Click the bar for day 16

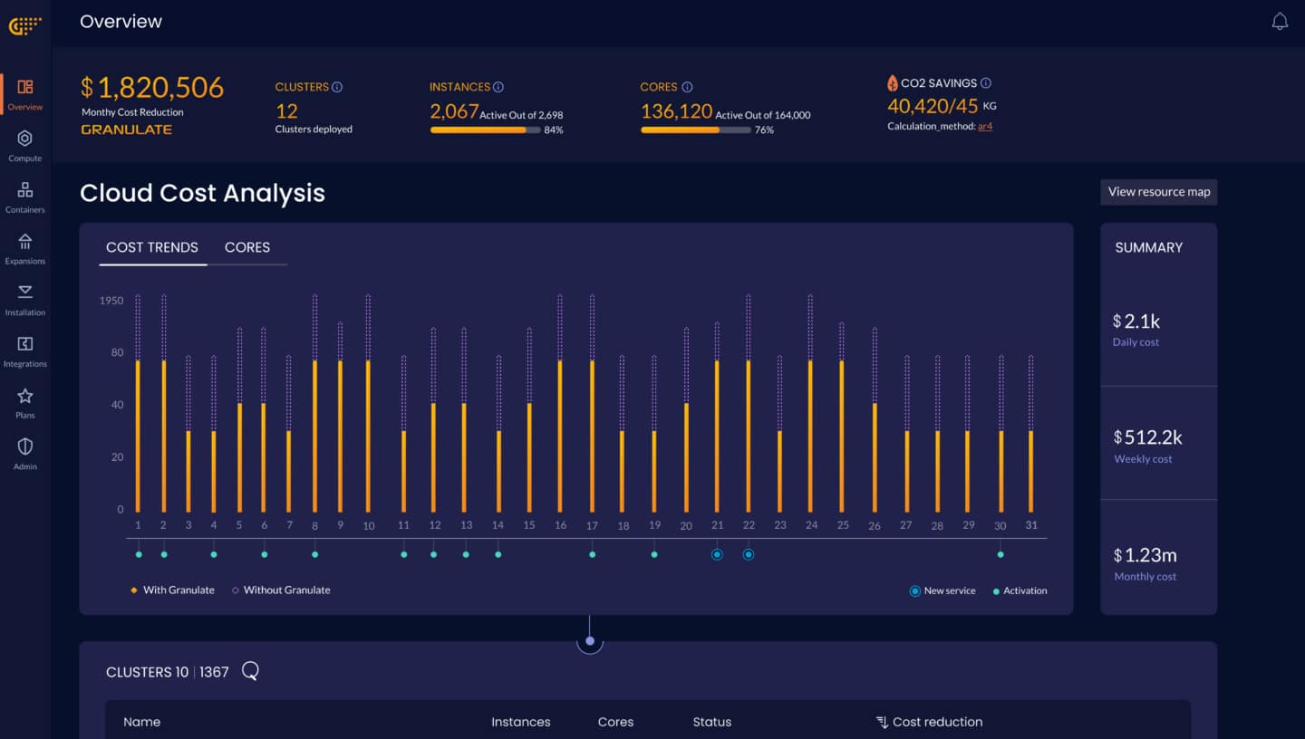tap(560, 403)
